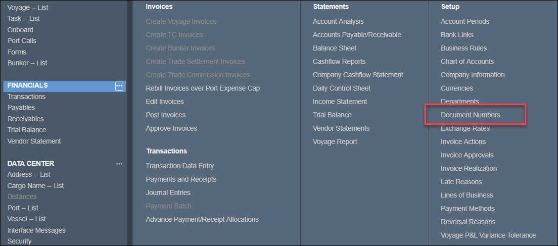Select the DATA CENTER module header
The height and width of the screenshot is (246, 558).
pos(31,163)
